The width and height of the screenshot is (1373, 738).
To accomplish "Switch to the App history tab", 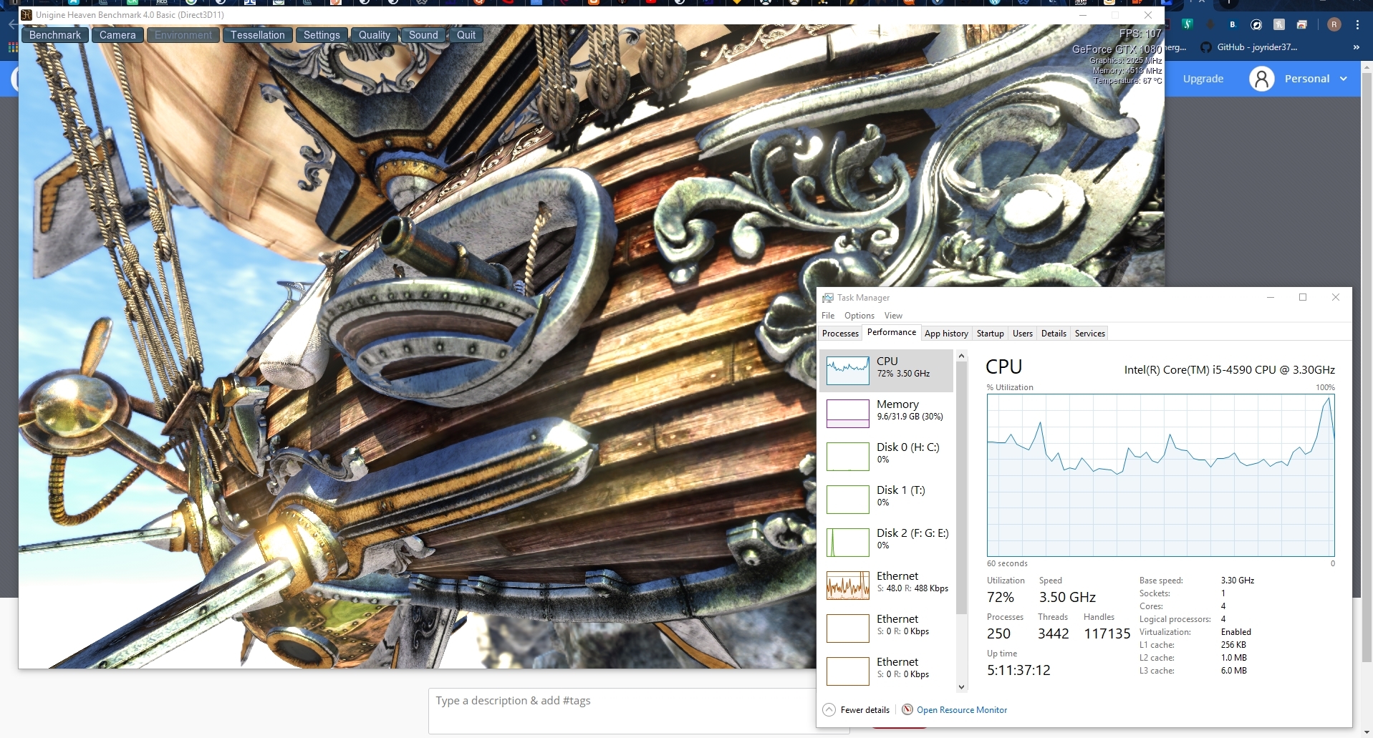I will (x=946, y=334).
